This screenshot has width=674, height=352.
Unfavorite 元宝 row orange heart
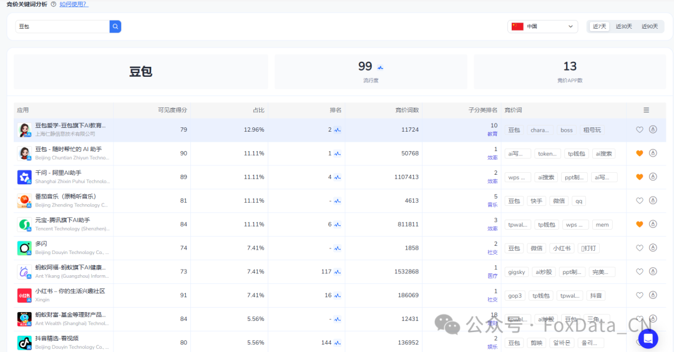click(640, 224)
